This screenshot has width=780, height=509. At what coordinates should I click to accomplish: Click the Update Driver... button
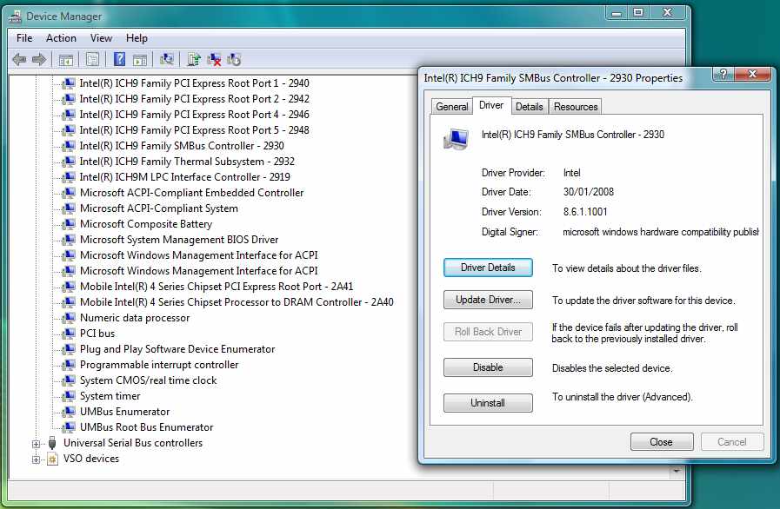[488, 300]
